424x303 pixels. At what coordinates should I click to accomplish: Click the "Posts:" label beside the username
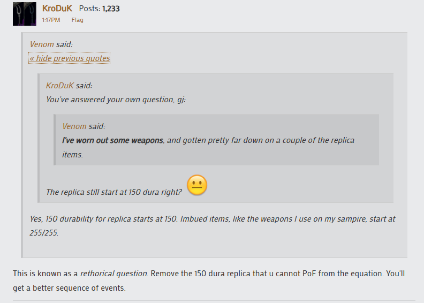tap(89, 9)
